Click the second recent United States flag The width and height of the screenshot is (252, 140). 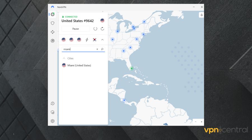tap(71, 40)
